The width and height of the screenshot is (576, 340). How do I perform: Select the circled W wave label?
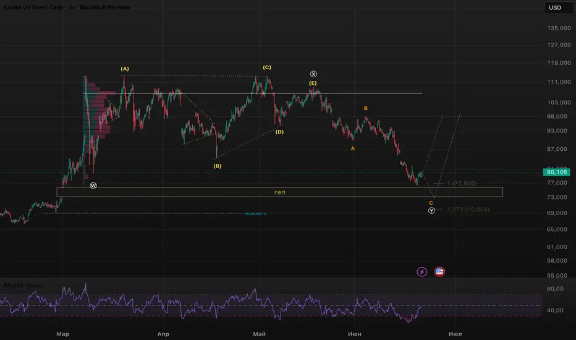click(93, 185)
